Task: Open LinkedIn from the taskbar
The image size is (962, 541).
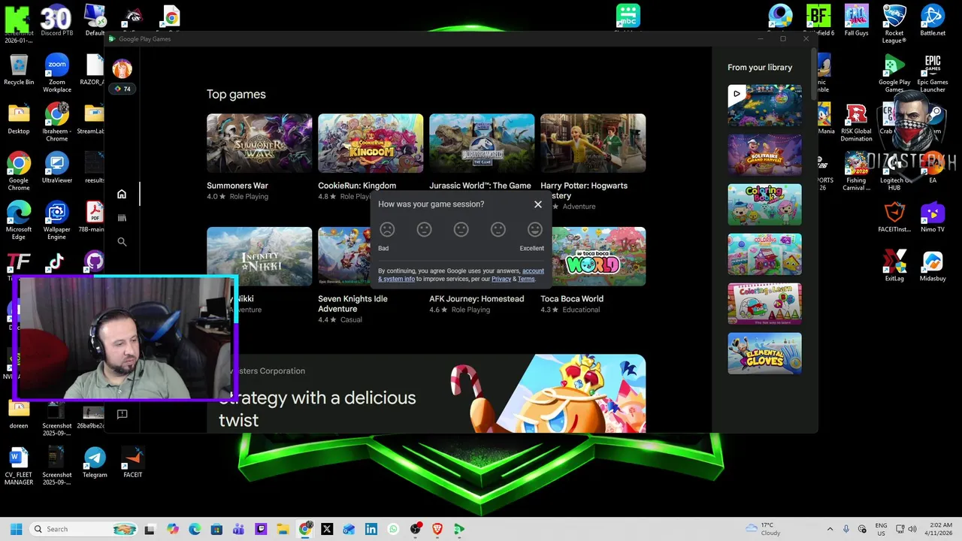Action: (x=371, y=529)
